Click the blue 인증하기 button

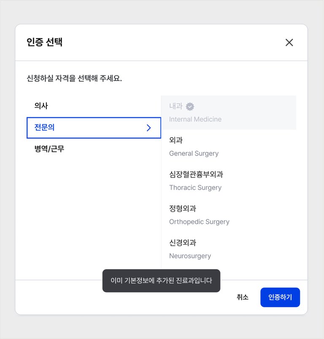pyautogui.click(x=280, y=297)
